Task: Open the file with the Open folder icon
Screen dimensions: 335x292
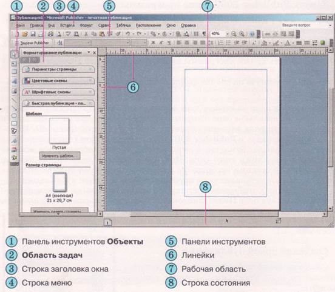Action: click(25, 34)
